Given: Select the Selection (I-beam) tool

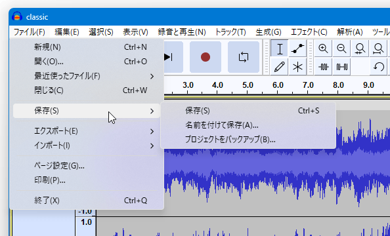Looking at the screenshot, I should [x=280, y=49].
